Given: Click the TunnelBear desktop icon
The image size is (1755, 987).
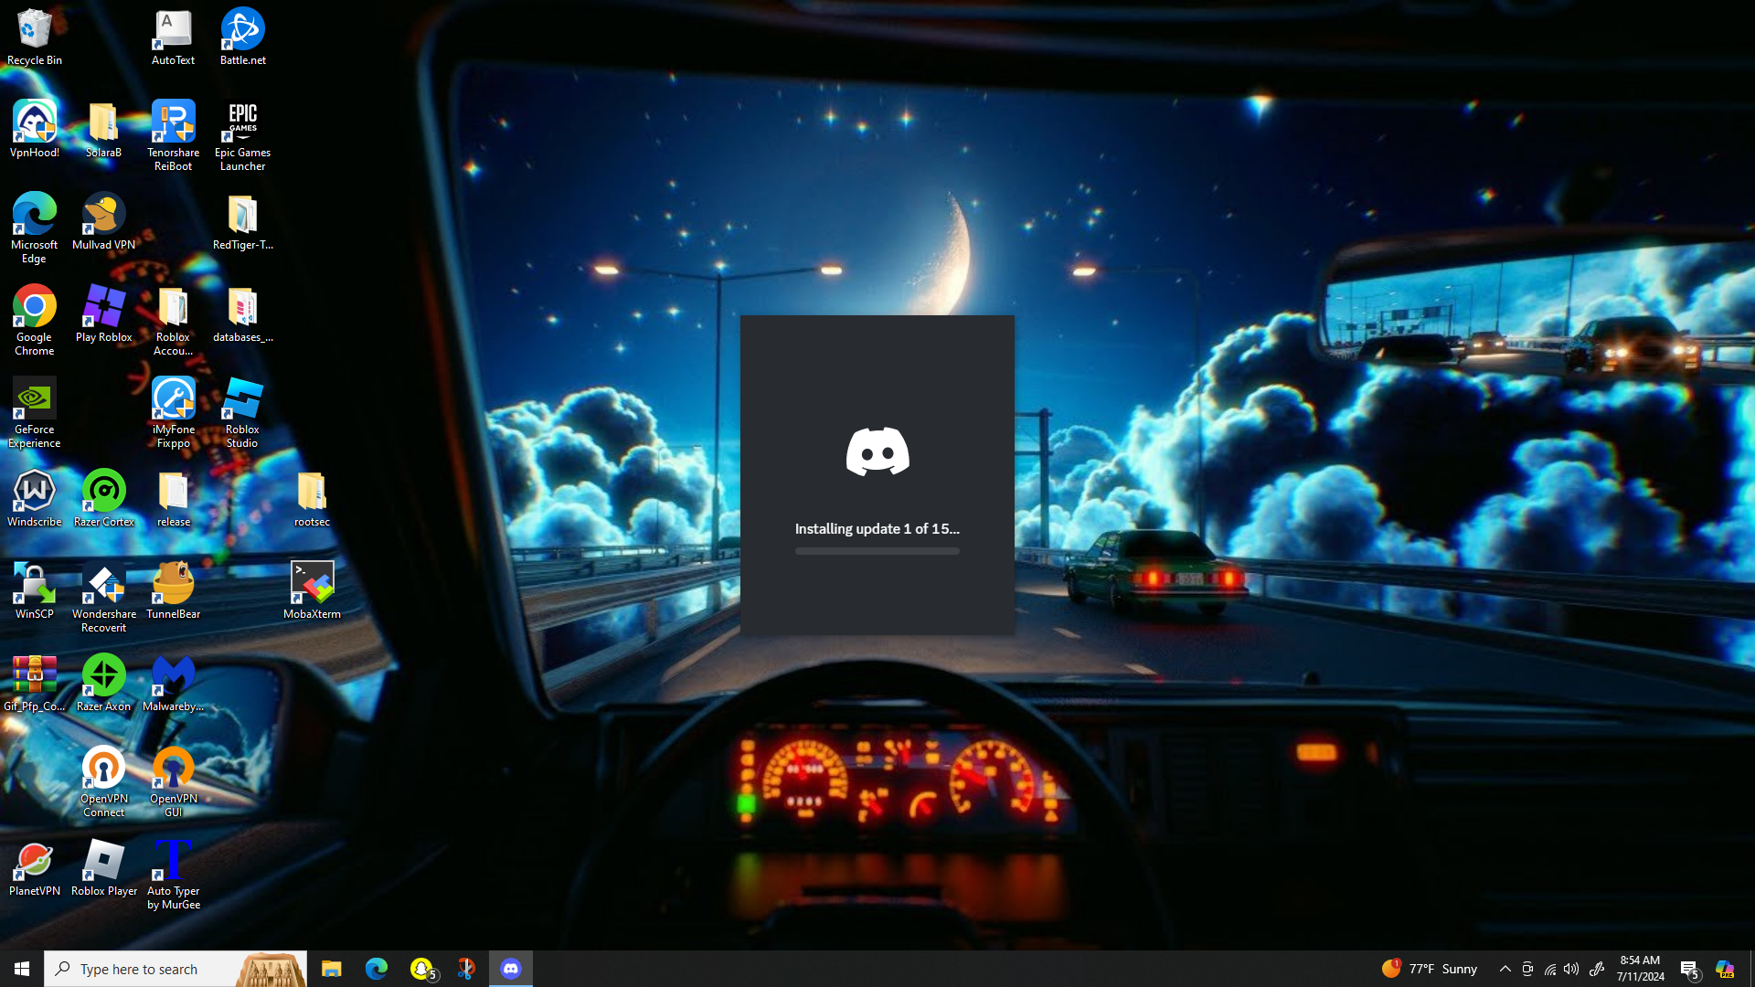Looking at the screenshot, I should (173, 590).
